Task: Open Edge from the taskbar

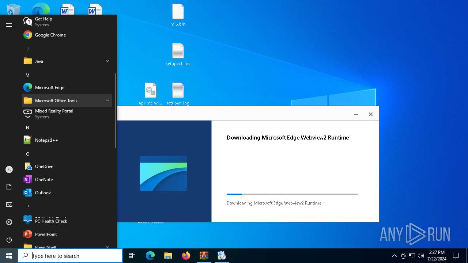Action: click(x=150, y=256)
